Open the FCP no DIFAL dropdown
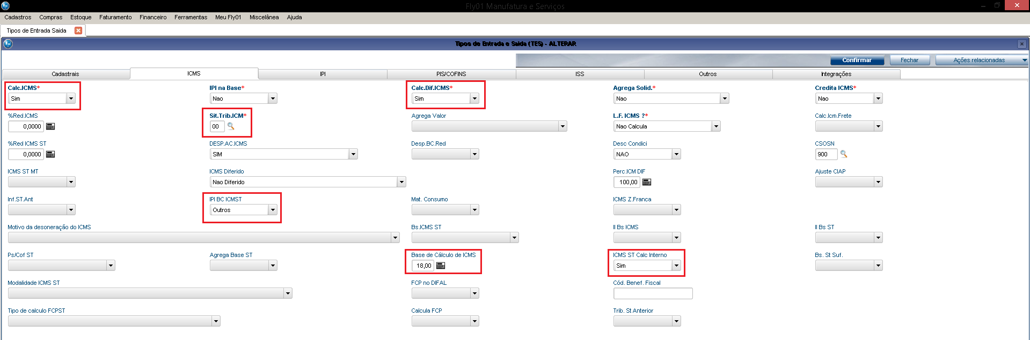Image resolution: width=1030 pixels, height=340 pixels. [x=474, y=293]
